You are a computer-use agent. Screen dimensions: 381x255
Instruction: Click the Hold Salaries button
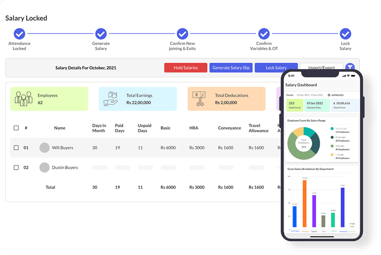[186, 68]
